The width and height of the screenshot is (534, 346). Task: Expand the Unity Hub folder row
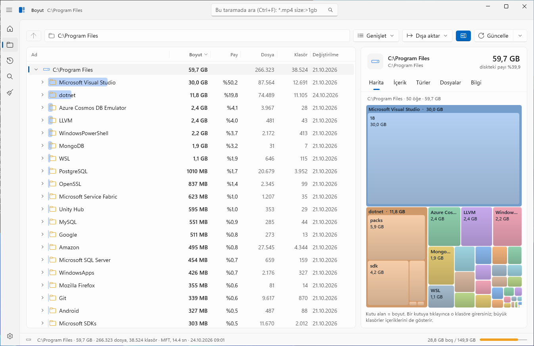point(42,209)
